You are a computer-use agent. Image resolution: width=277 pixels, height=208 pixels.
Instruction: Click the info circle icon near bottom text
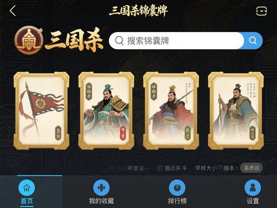click(x=160, y=168)
